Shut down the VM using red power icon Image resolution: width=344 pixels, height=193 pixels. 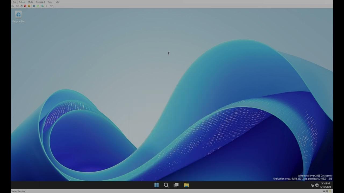25,6
